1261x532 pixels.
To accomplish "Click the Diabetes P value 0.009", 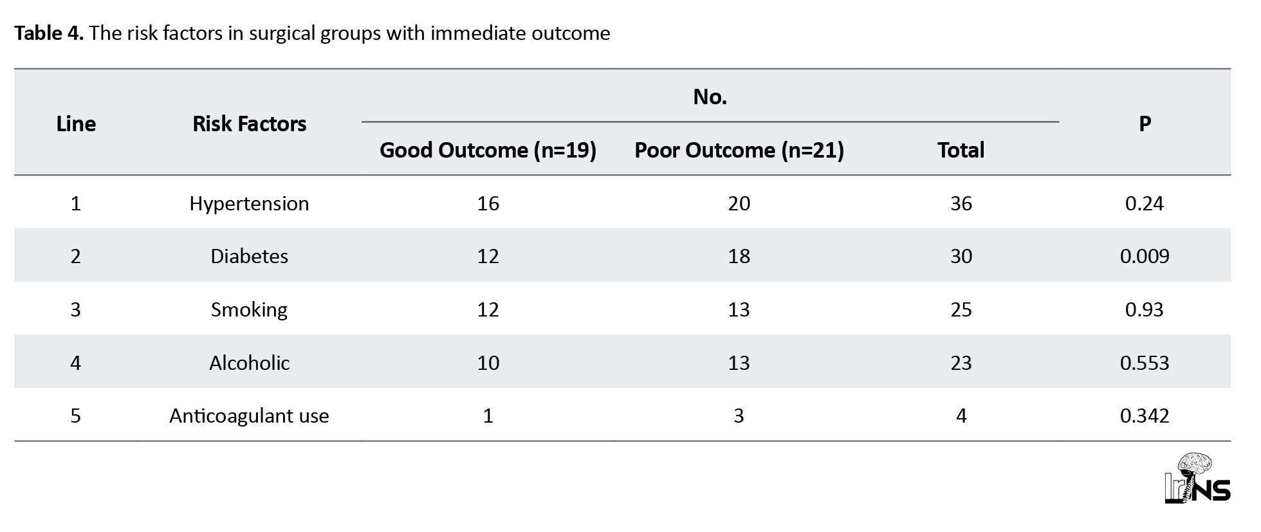I will [1145, 256].
